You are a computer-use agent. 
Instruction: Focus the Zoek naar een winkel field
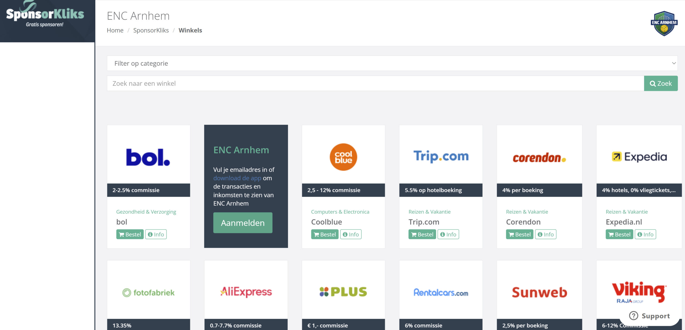(375, 83)
